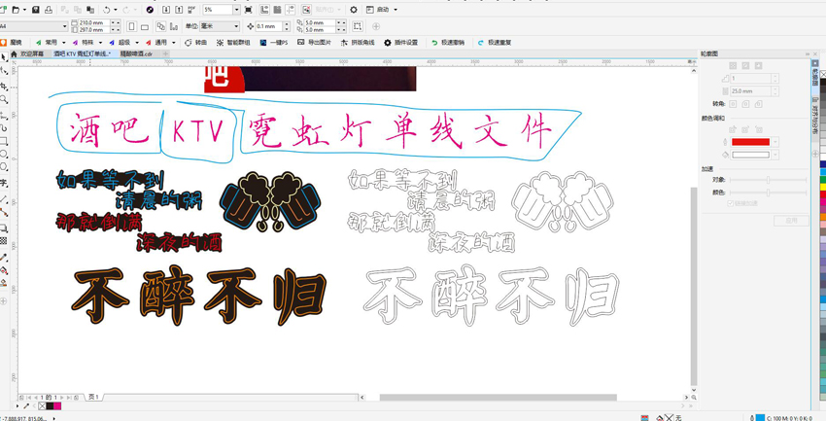Click the Export arrow-up icon
This screenshot has height=421, width=826.
(x=179, y=10)
